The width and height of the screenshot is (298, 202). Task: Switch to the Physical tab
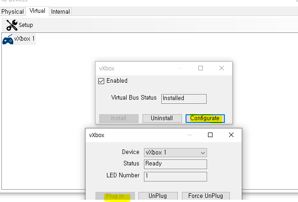pos(12,11)
